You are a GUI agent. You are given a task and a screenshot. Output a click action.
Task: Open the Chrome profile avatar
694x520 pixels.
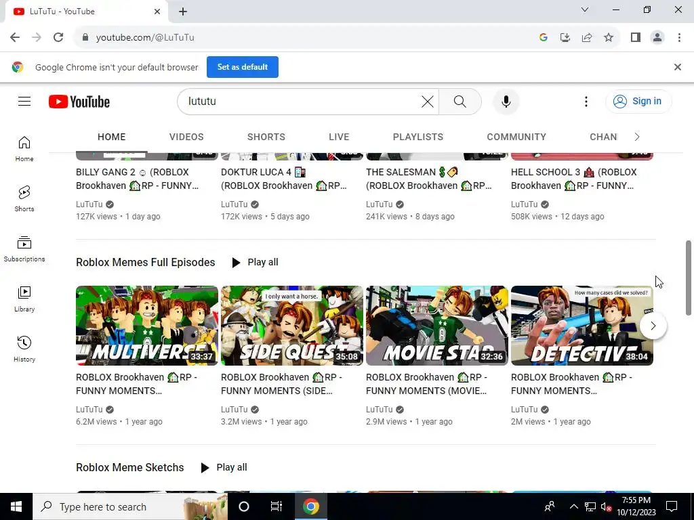pyautogui.click(x=657, y=37)
